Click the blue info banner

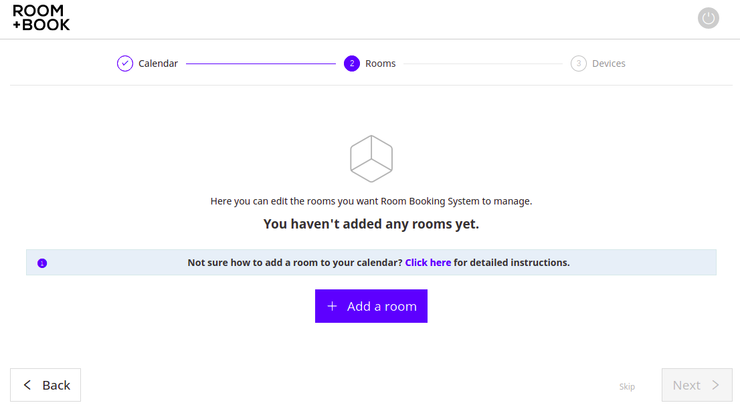coord(371,262)
